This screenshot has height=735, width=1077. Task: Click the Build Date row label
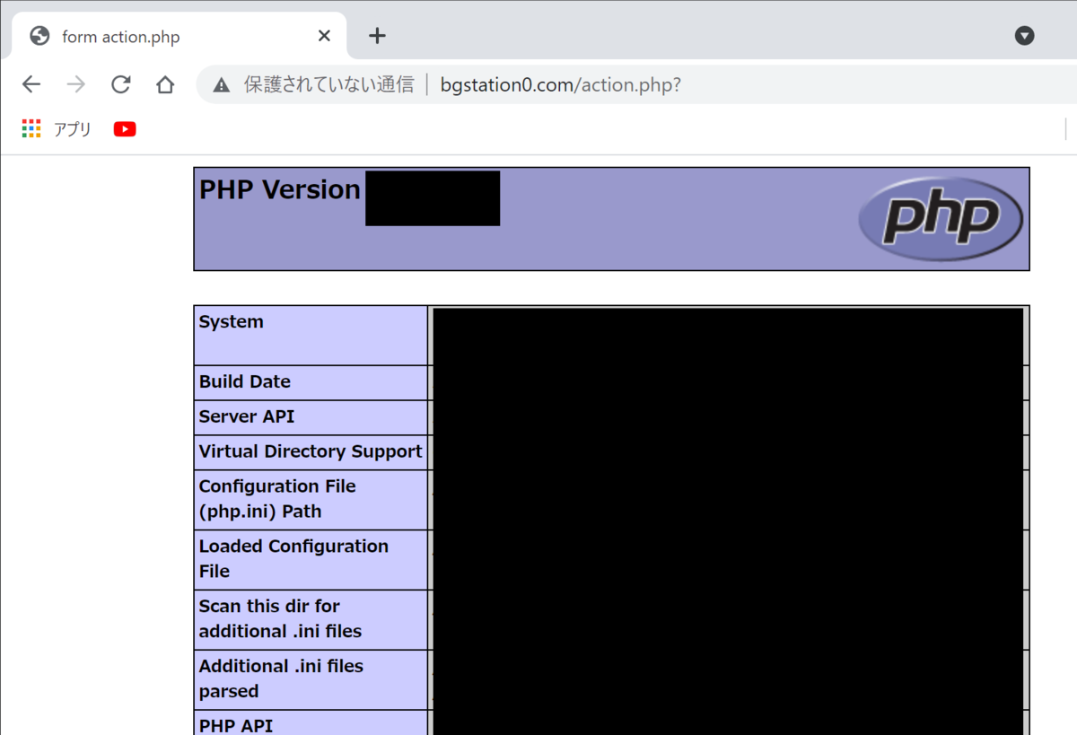tap(245, 381)
